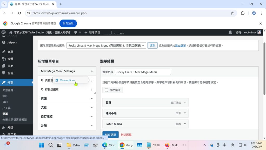Open the menu selection dropdown
This screenshot has height=150, width=266.
106,45
